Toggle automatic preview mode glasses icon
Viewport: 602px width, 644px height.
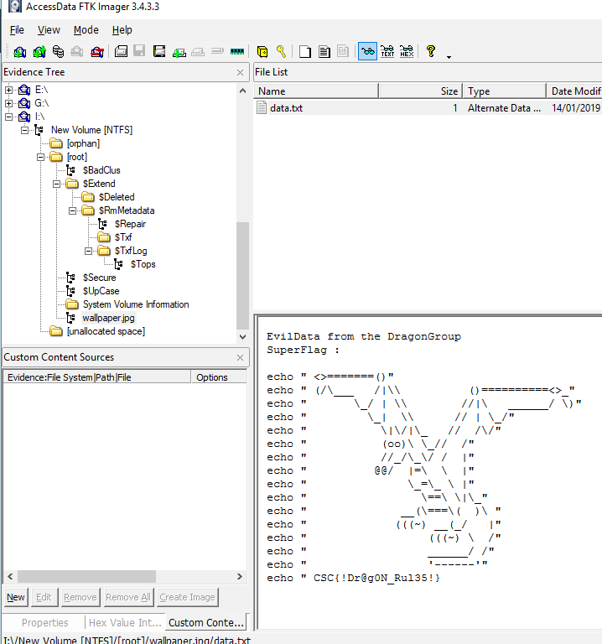point(367,51)
